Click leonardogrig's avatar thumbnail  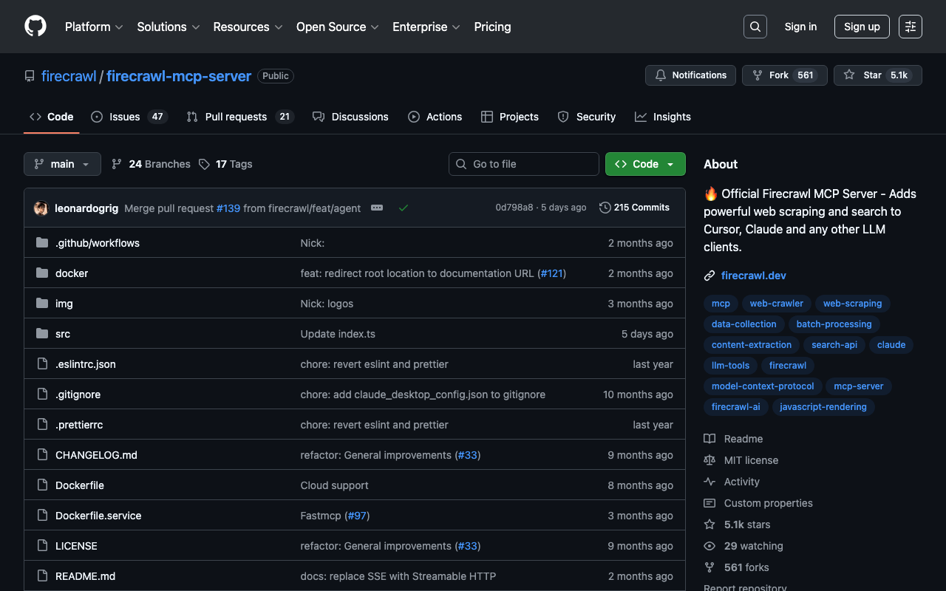tap(41, 208)
